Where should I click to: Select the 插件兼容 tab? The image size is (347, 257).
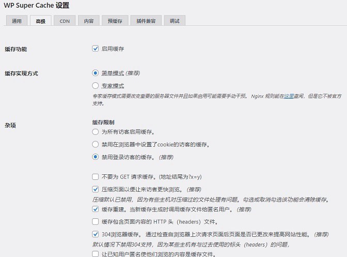pyautogui.click(x=146, y=21)
